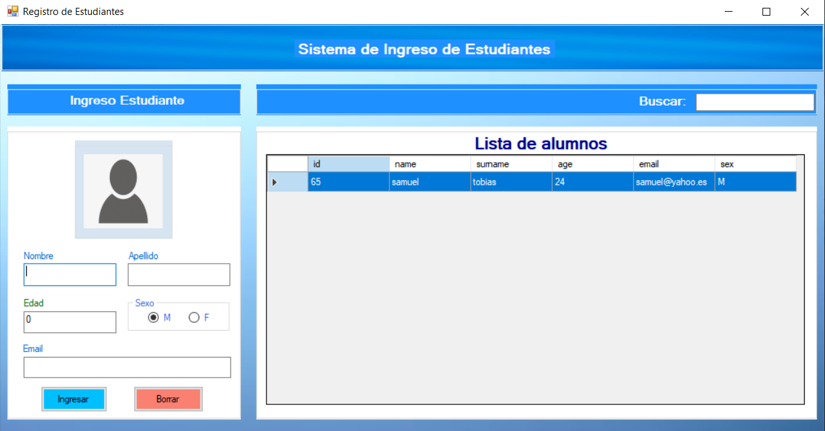Image resolution: width=825 pixels, height=431 pixels.
Task: Click the Ingresar button
Action: pyautogui.click(x=74, y=398)
